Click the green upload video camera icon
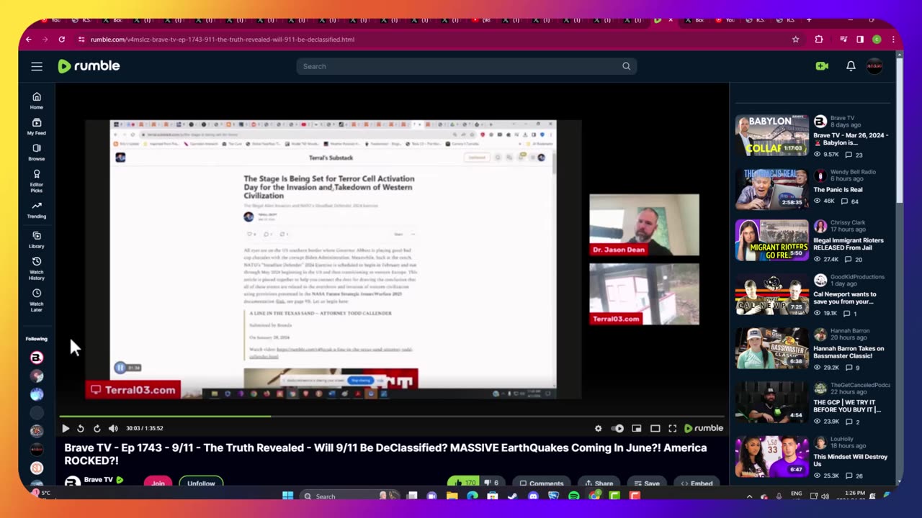The width and height of the screenshot is (922, 518). 822,66
